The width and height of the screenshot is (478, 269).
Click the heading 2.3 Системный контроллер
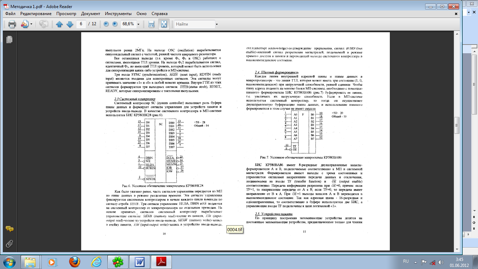click(x=130, y=99)
